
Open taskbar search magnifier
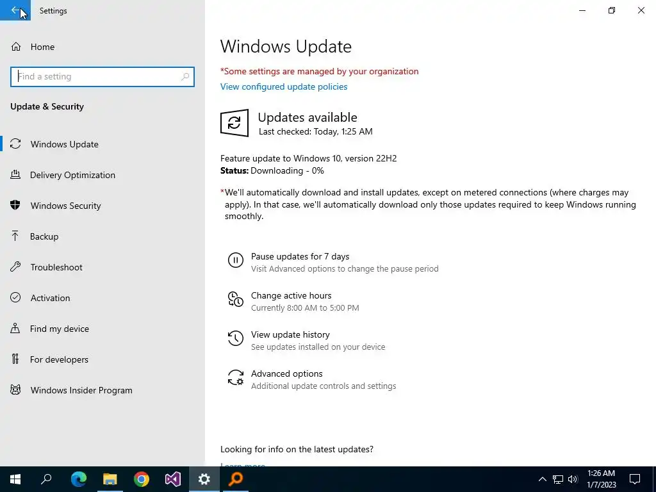pos(46,479)
